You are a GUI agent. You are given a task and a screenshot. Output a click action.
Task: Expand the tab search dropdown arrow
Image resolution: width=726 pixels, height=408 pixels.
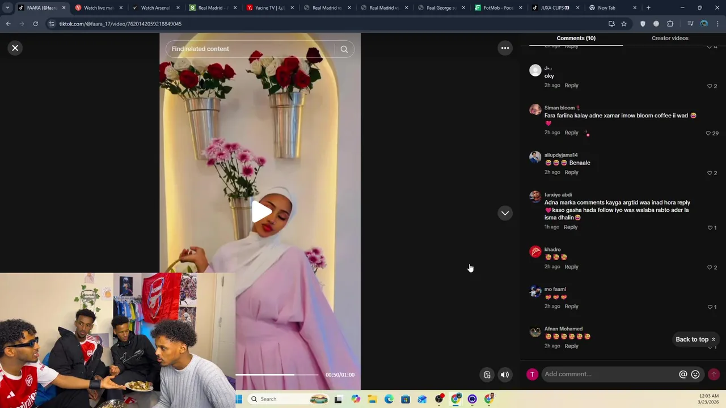coord(7,8)
